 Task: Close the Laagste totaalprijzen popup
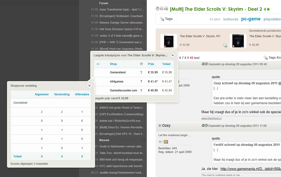point(173,55)
